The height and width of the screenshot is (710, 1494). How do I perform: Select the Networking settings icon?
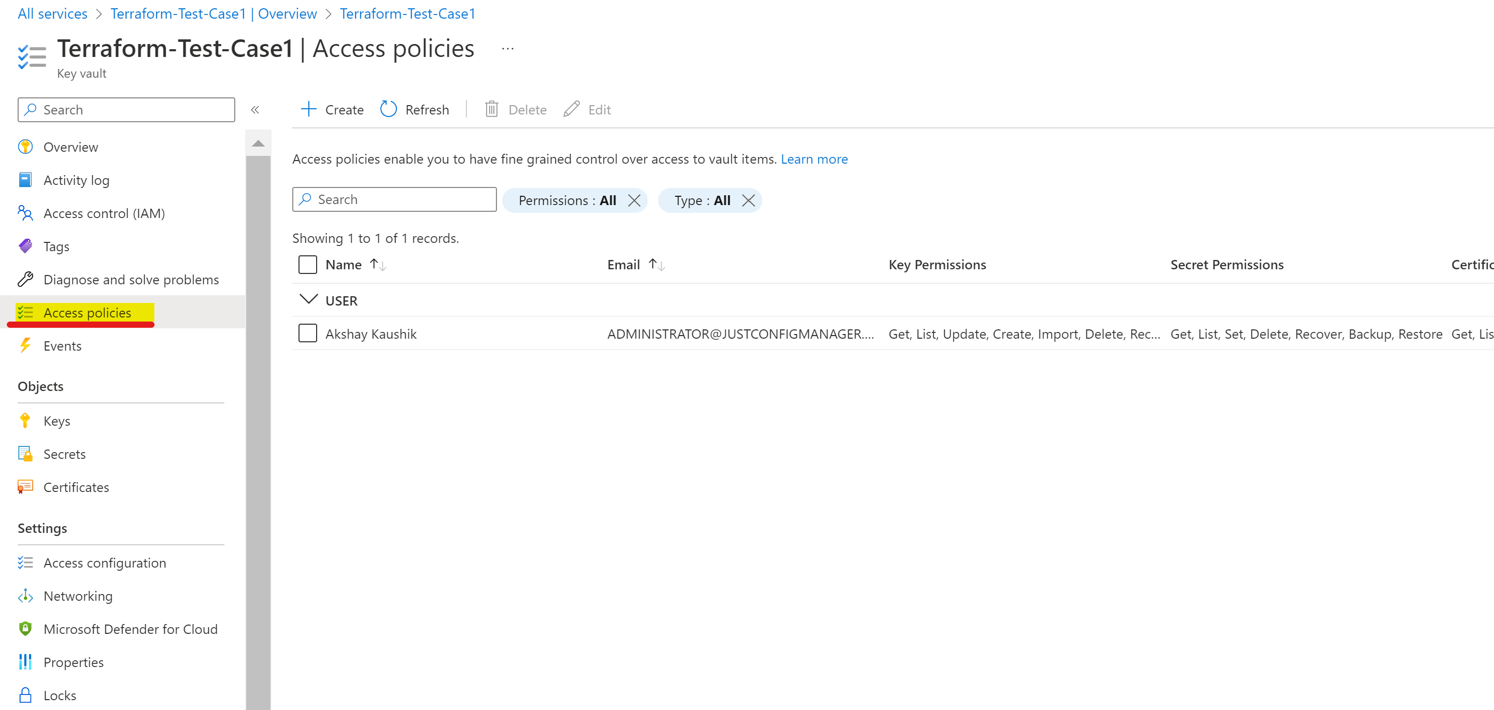click(x=25, y=595)
